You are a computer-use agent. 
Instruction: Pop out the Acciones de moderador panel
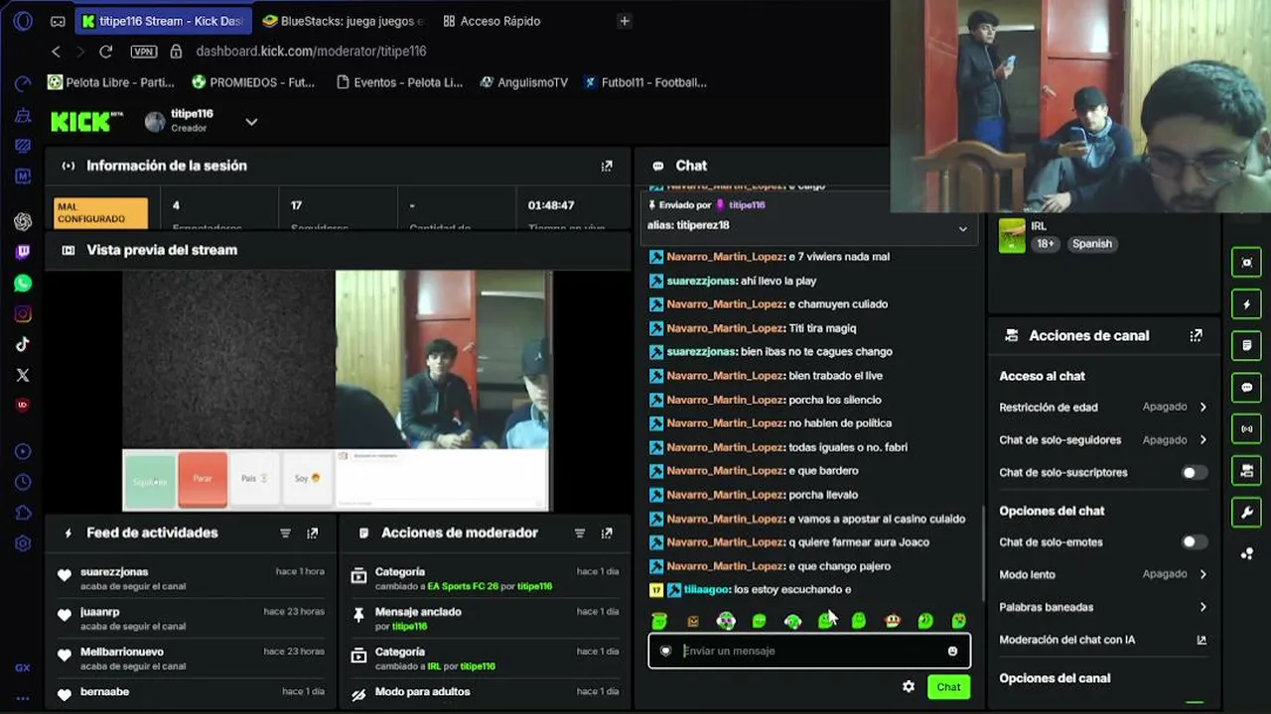pyautogui.click(x=607, y=534)
